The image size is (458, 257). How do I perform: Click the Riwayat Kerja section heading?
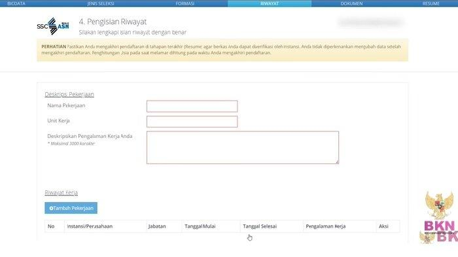coord(61,192)
